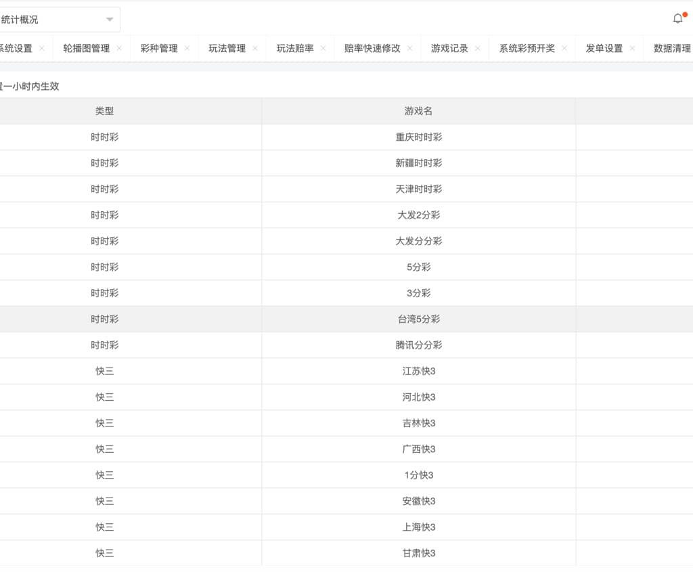The width and height of the screenshot is (693, 572).
Task: Click the 游戏名 column header
Action: point(418,110)
